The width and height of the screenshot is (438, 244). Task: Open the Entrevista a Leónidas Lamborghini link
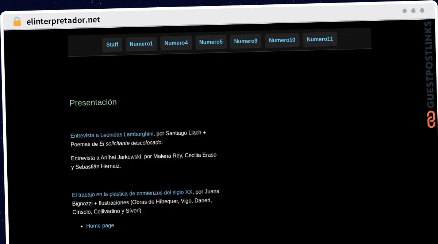point(112,134)
